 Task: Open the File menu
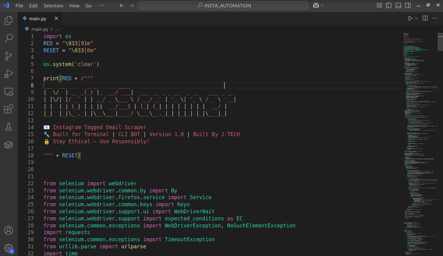(19, 6)
